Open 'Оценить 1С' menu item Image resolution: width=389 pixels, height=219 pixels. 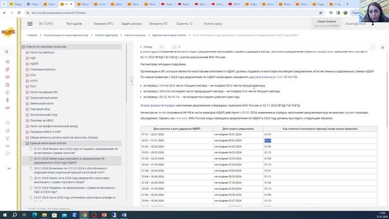tap(184, 24)
